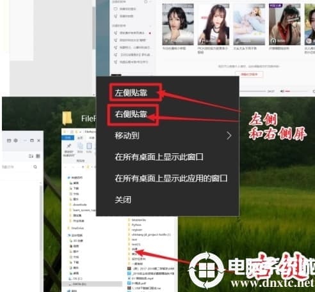This screenshot has height=292, width=315.
Task: Click the search magnifier icon in left window
Action: [x=35, y=167]
